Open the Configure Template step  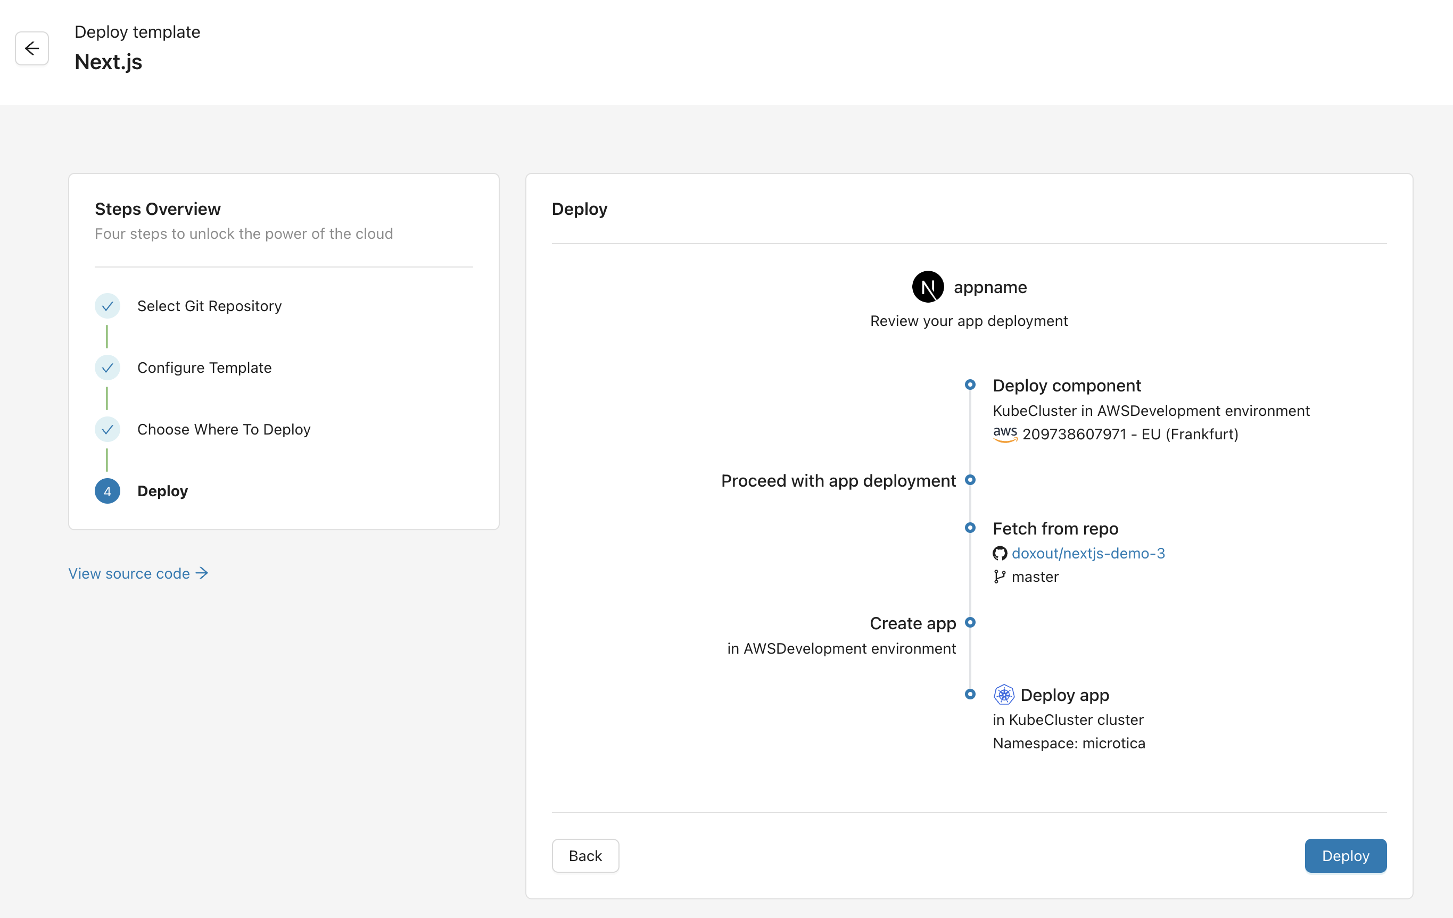point(204,368)
